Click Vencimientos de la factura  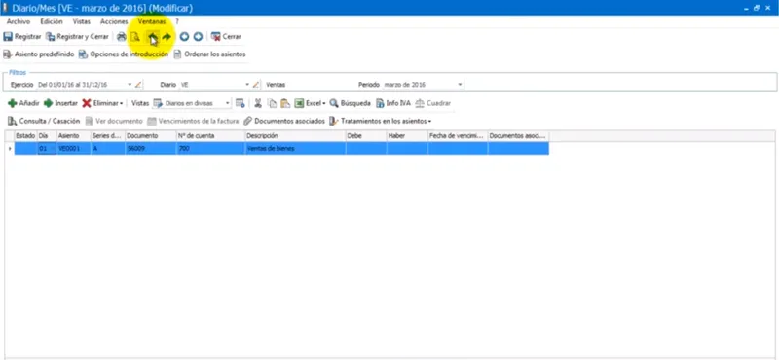[x=193, y=121]
